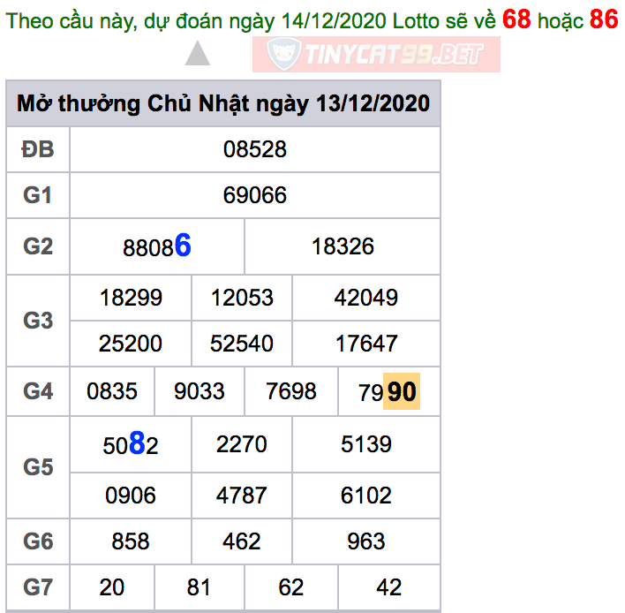Click the blue highlighted 6 in 88086
The image size is (625, 613).
pos(183,246)
